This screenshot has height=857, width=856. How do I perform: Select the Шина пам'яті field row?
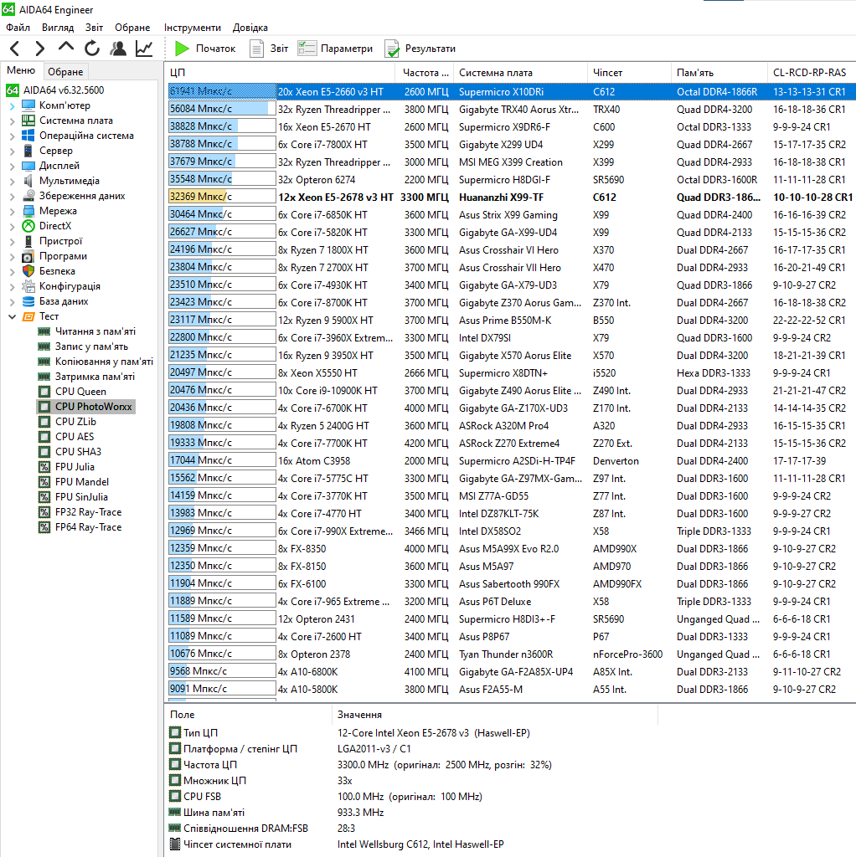[x=276, y=812]
